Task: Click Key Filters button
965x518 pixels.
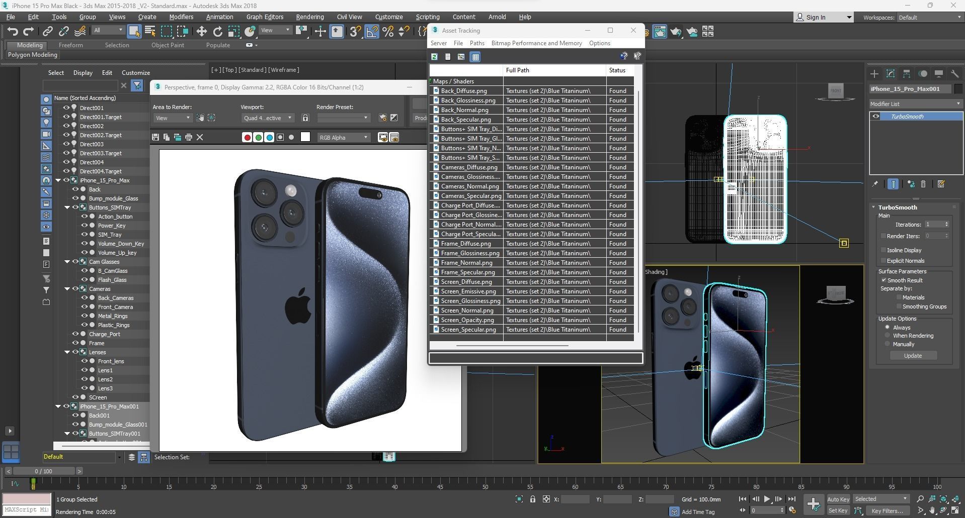Action: click(x=887, y=510)
